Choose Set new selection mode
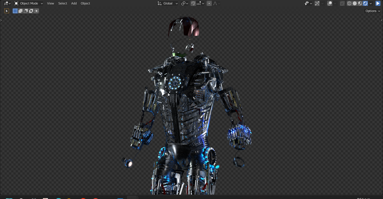This screenshot has width=383, height=199. tap(15, 11)
